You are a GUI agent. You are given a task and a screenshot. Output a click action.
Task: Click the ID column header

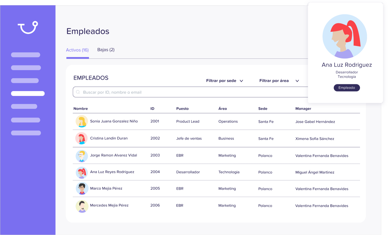tap(152, 108)
